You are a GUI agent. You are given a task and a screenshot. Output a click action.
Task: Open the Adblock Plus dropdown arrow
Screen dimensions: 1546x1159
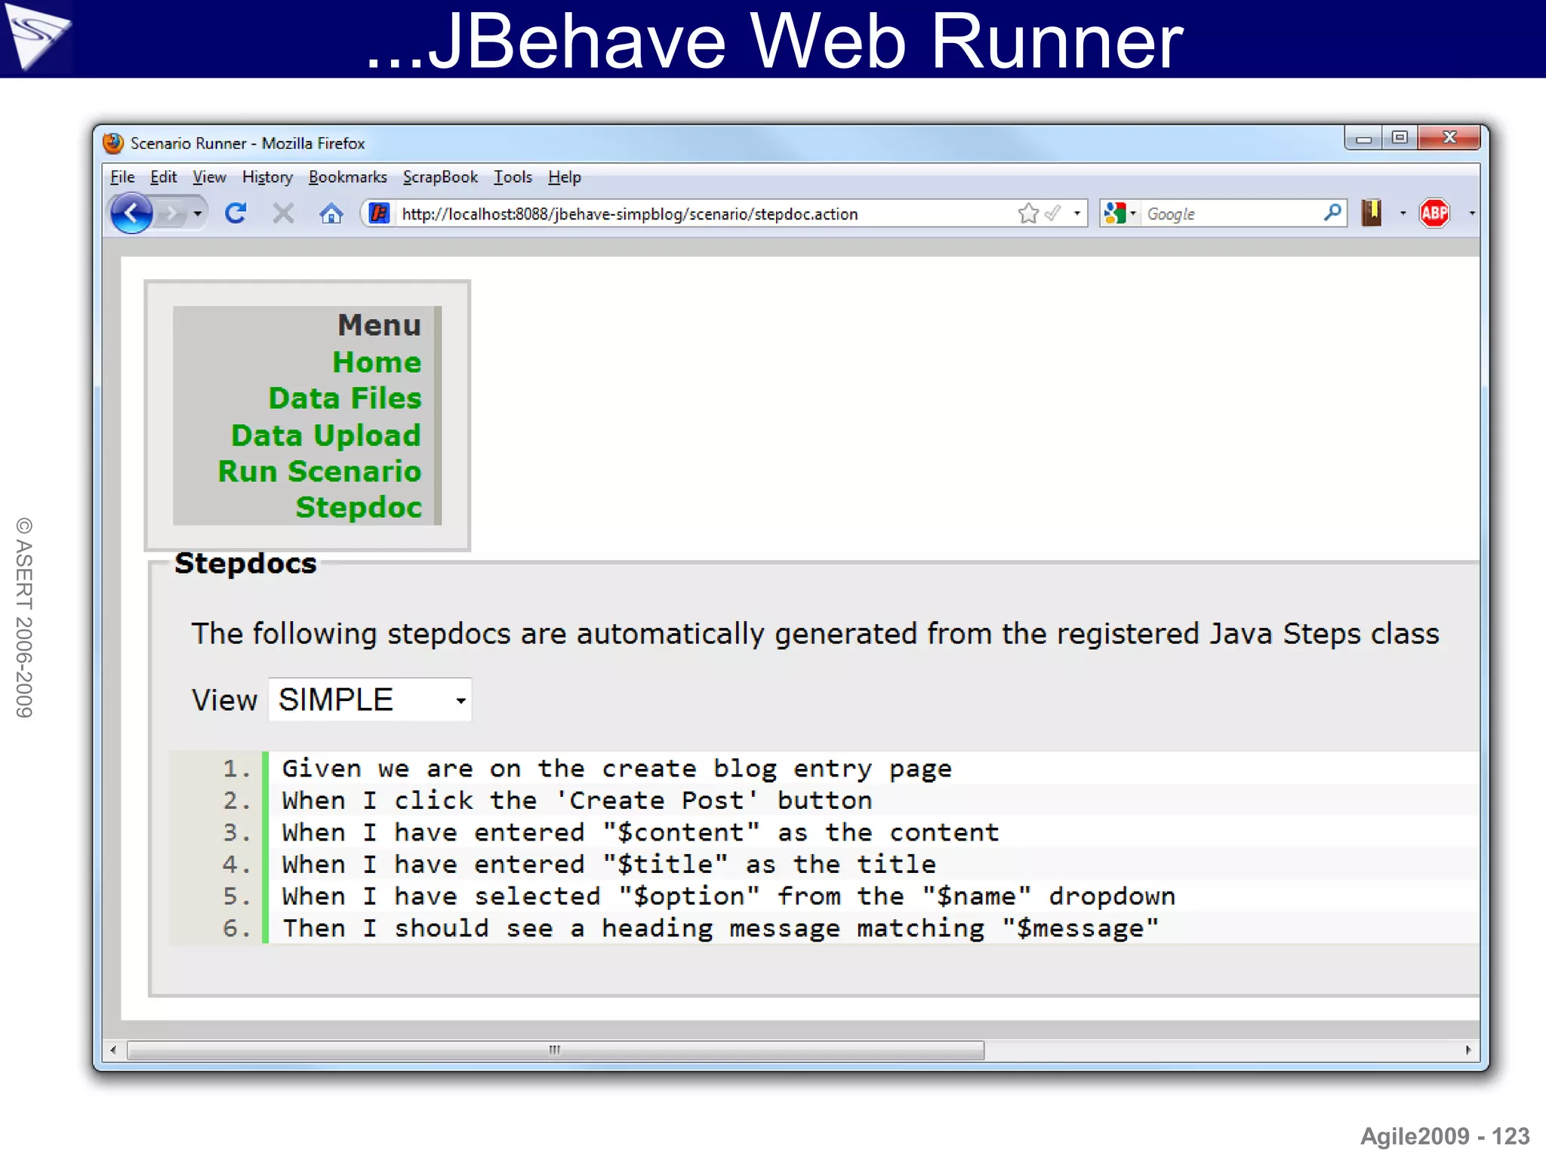(x=1472, y=214)
